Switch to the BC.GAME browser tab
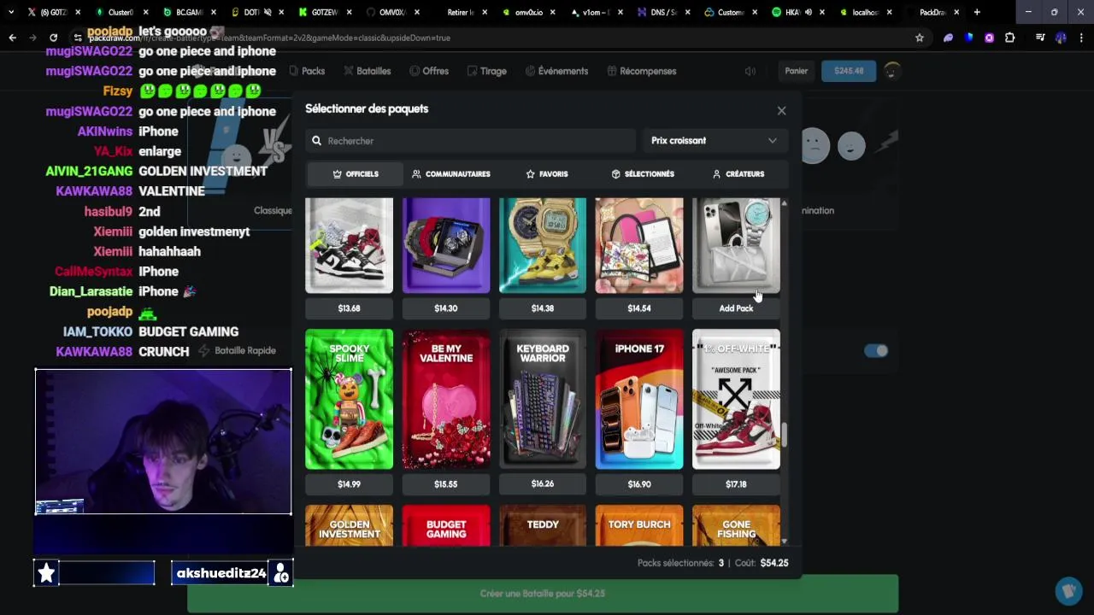The width and height of the screenshot is (1094, 615). coord(187,12)
